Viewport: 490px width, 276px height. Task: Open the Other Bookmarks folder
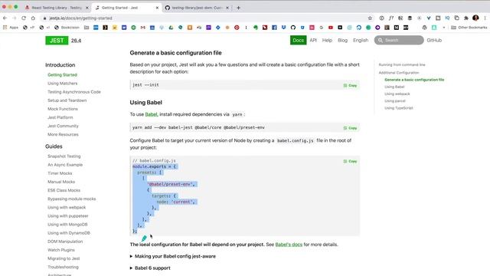click(x=469, y=28)
